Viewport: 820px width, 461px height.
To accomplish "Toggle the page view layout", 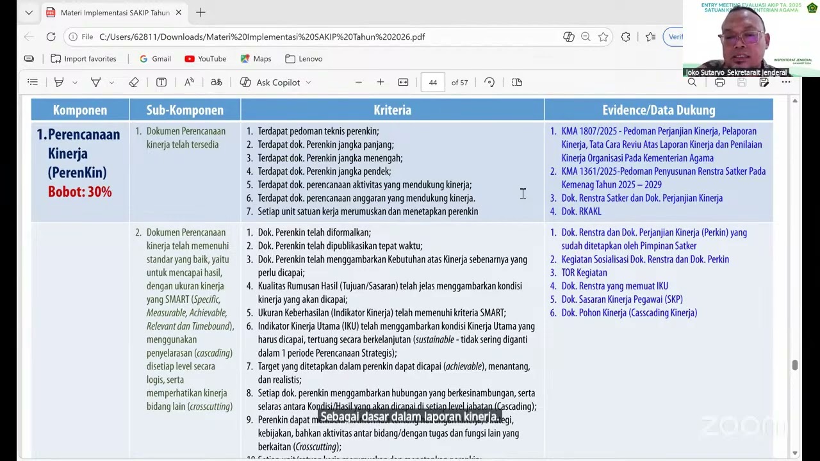I will pos(517,82).
